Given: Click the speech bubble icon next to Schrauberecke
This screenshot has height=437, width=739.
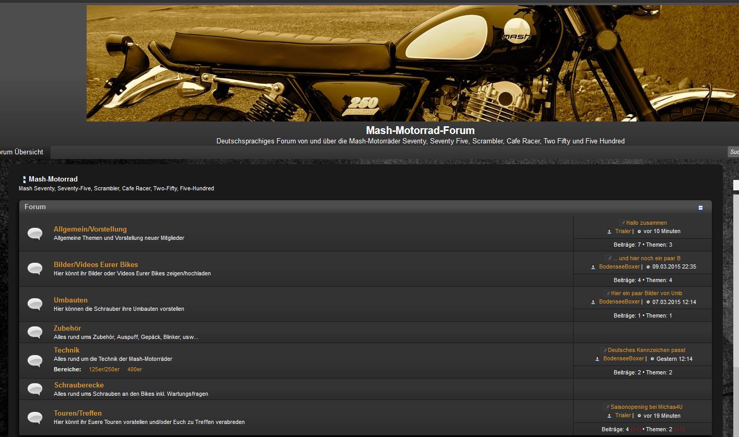Looking at the screenshot, I should click(x=35, y=389).
